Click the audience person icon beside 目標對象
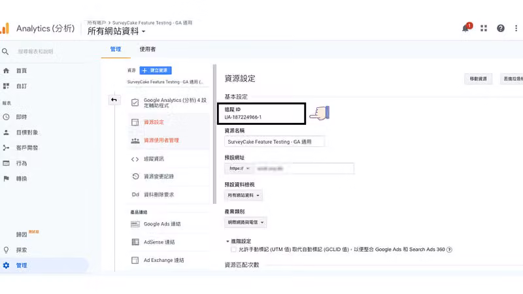Screen dimensions: 523x294 click(6, 133)
